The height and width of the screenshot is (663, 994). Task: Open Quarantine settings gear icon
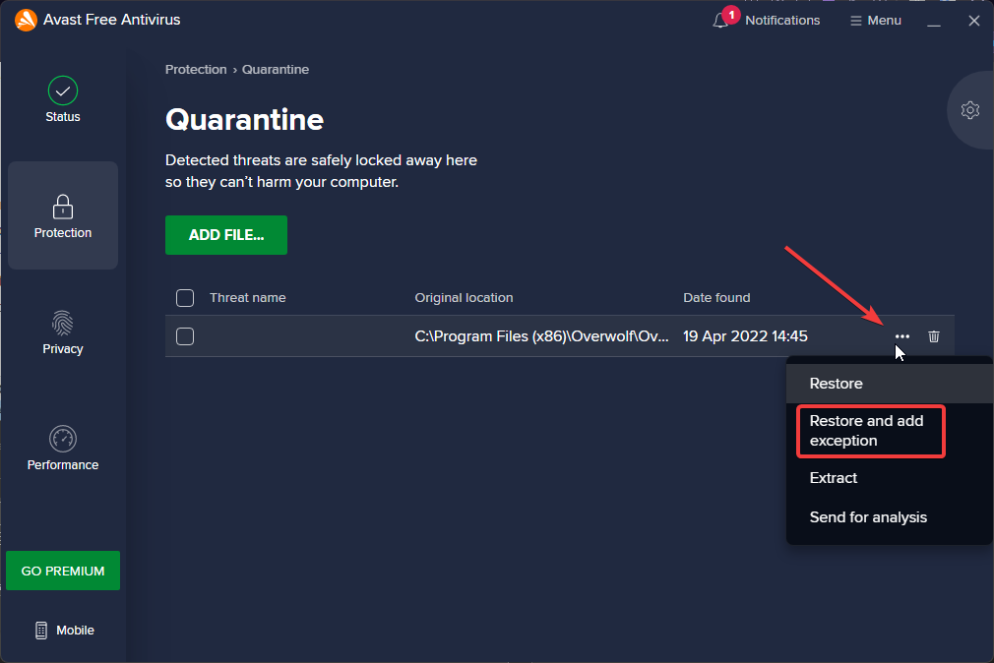coord(970,110)
